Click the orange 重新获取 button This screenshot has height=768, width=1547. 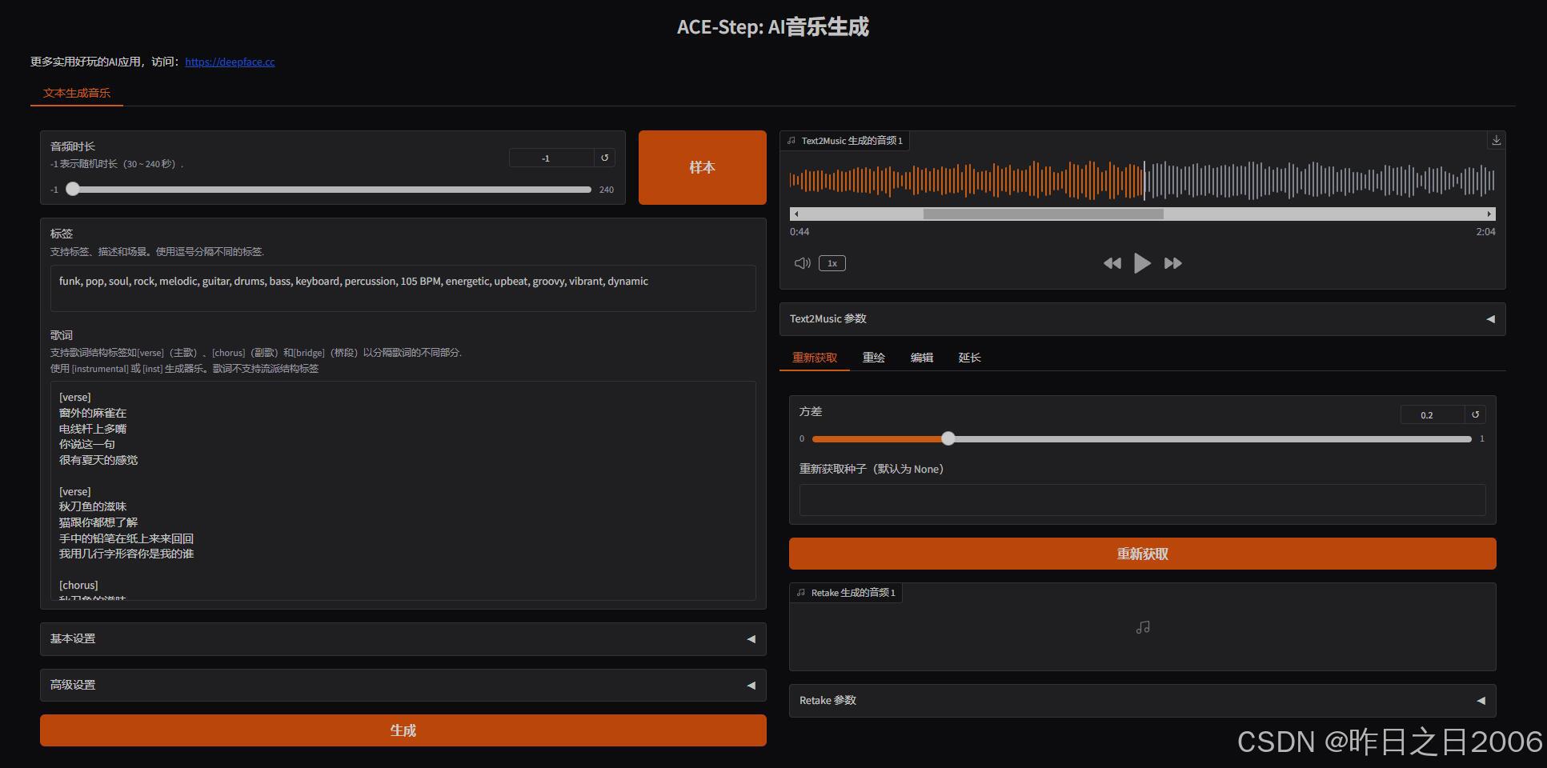(1143, 554)
